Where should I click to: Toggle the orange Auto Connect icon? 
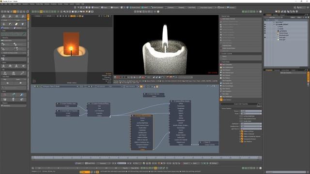click(221, 100)
